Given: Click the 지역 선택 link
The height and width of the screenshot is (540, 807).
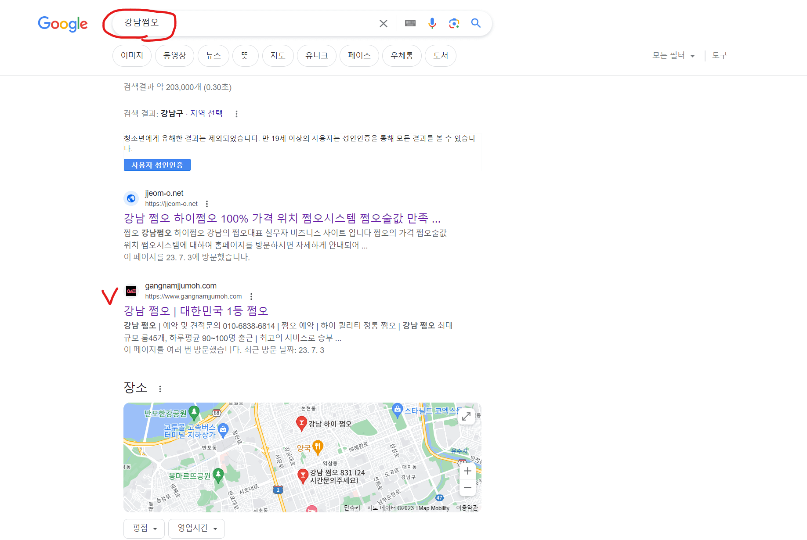Looking at the screenshot, I should coord(206,113).
